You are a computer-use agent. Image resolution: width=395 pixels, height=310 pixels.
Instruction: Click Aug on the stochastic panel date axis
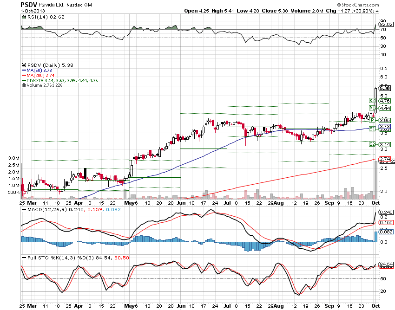coord(279,306)
